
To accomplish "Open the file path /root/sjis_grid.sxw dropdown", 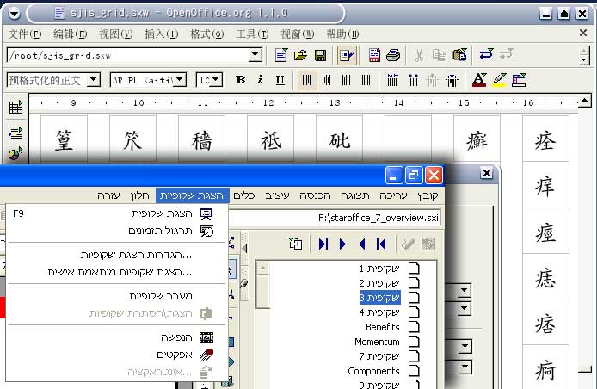I will point(255,55).
